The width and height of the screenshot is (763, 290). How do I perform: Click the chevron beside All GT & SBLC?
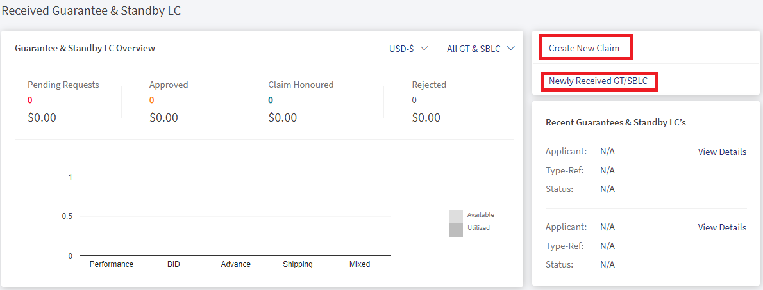510,49
